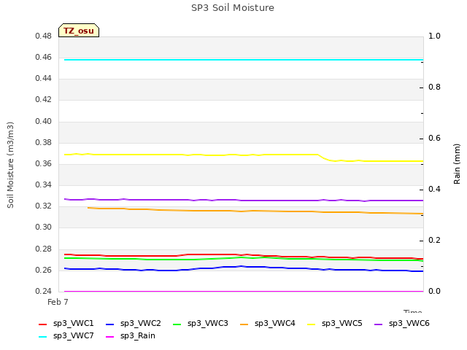Toggle the sp3_Rain legend entry
The width and height of the screenshot is (467, 350).
[131, 336]
